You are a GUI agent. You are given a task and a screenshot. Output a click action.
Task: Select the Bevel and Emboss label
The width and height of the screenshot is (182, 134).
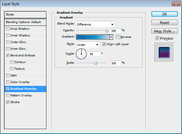pos(23,55)
